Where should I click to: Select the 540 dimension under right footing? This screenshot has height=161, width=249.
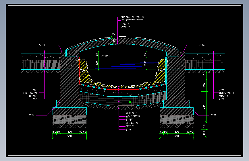[177, 136]
